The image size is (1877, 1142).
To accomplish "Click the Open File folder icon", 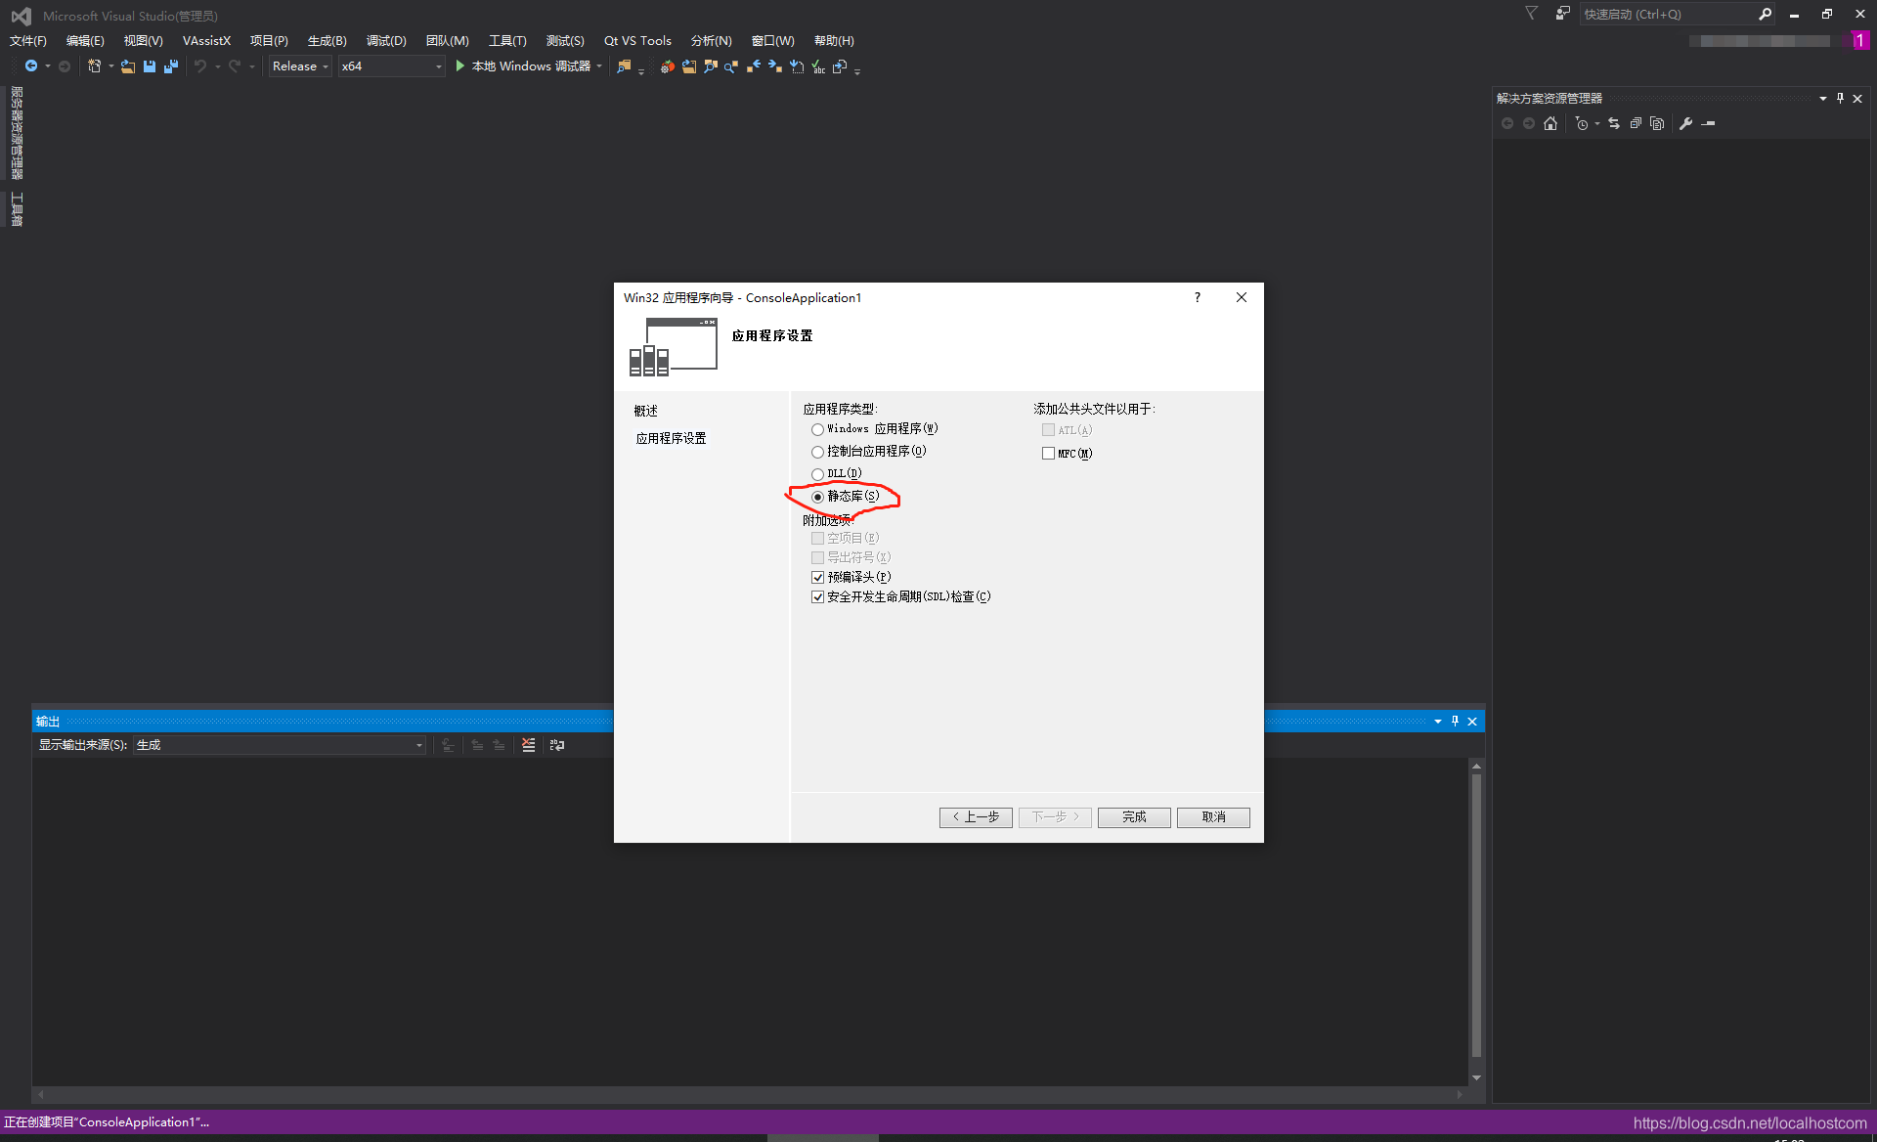I will (x=128, y=66).
